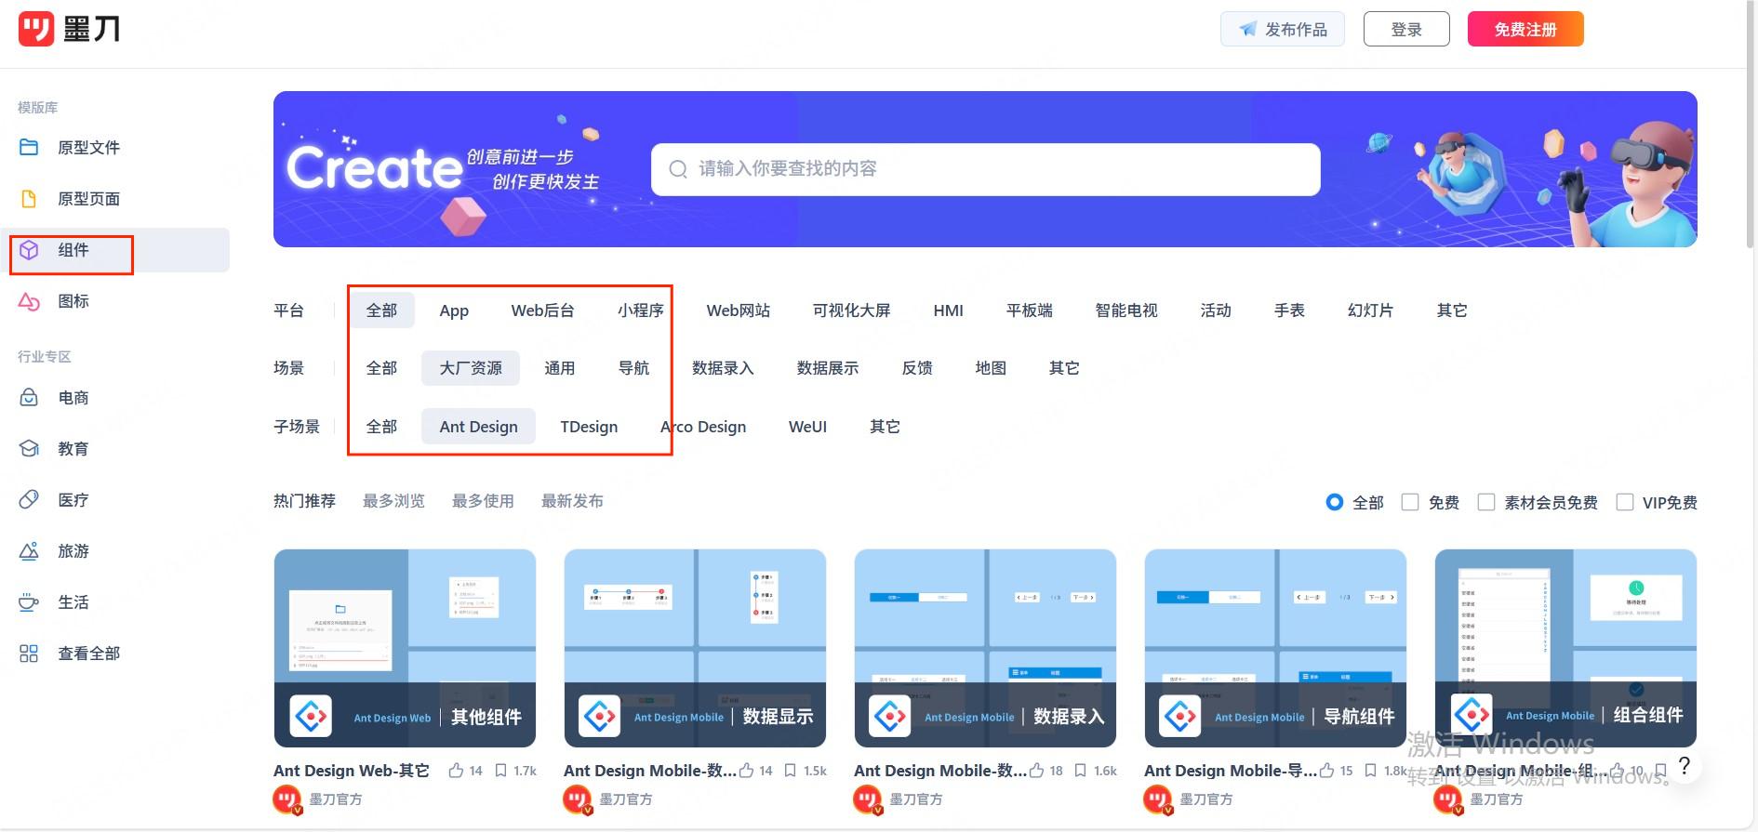Switch to 最多浏览 sorting tab
Screen dimensions: 1758x832
coord(393,501)
